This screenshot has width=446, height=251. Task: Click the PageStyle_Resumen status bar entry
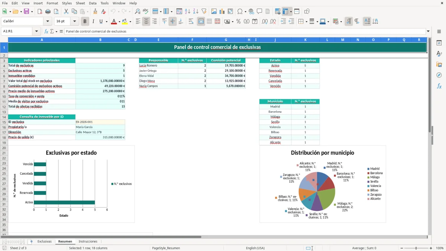[166, 248]
